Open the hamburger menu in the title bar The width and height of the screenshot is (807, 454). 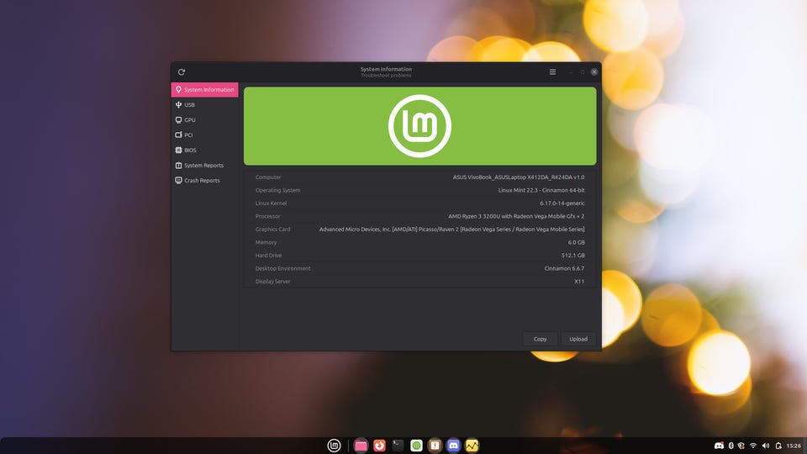pos(552,72)
